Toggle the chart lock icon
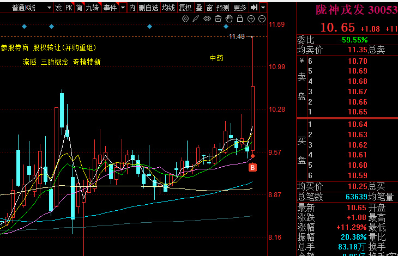 point(240,19)
